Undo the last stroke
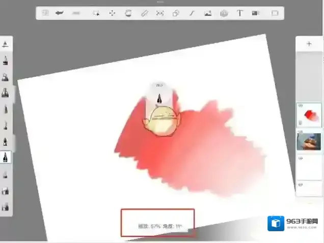The image size is (324, 243). coord(59,13)
